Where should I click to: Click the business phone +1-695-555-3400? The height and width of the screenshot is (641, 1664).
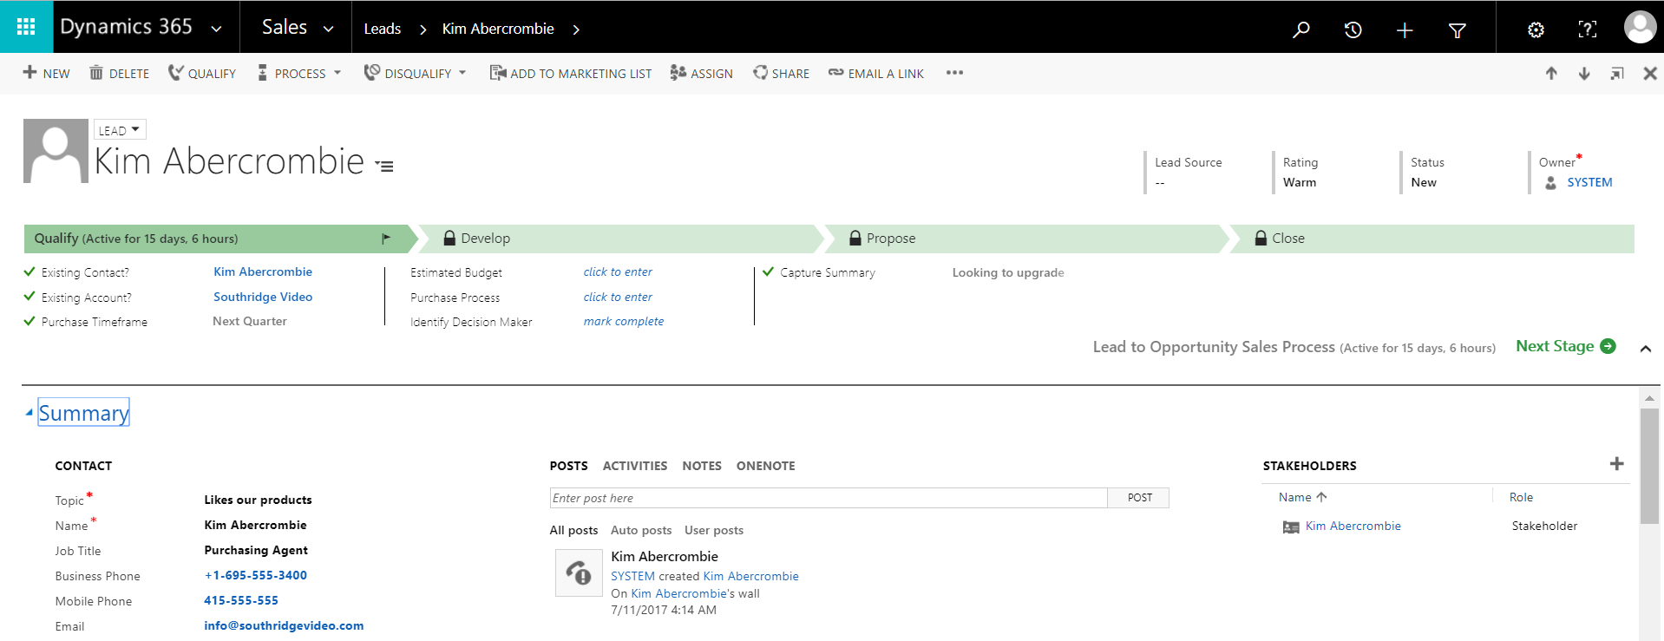click(255, 575)
